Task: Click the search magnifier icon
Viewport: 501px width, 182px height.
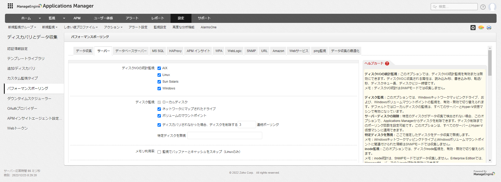Action: point(435,7)
